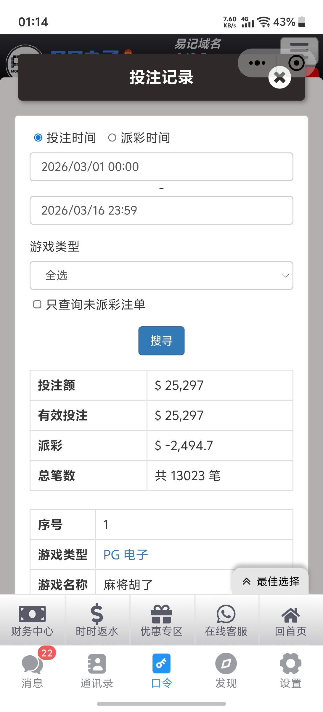Edit the start date 2026/03/01 field
This screenshot has height=712, width=323.
coord(161,167)
